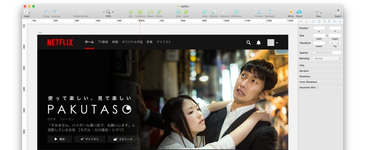This screenshot has height=150, width=365.
Task: Click the Ungroup toolbar icon
Action: pos(55,12)
